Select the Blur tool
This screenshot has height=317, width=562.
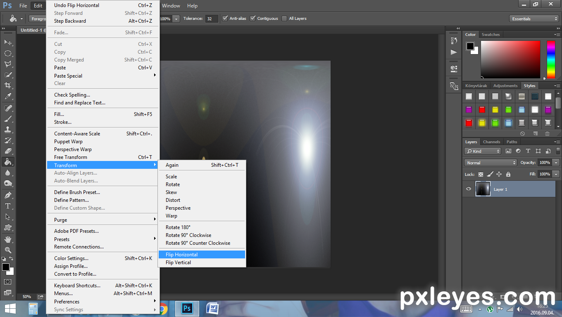8,173
